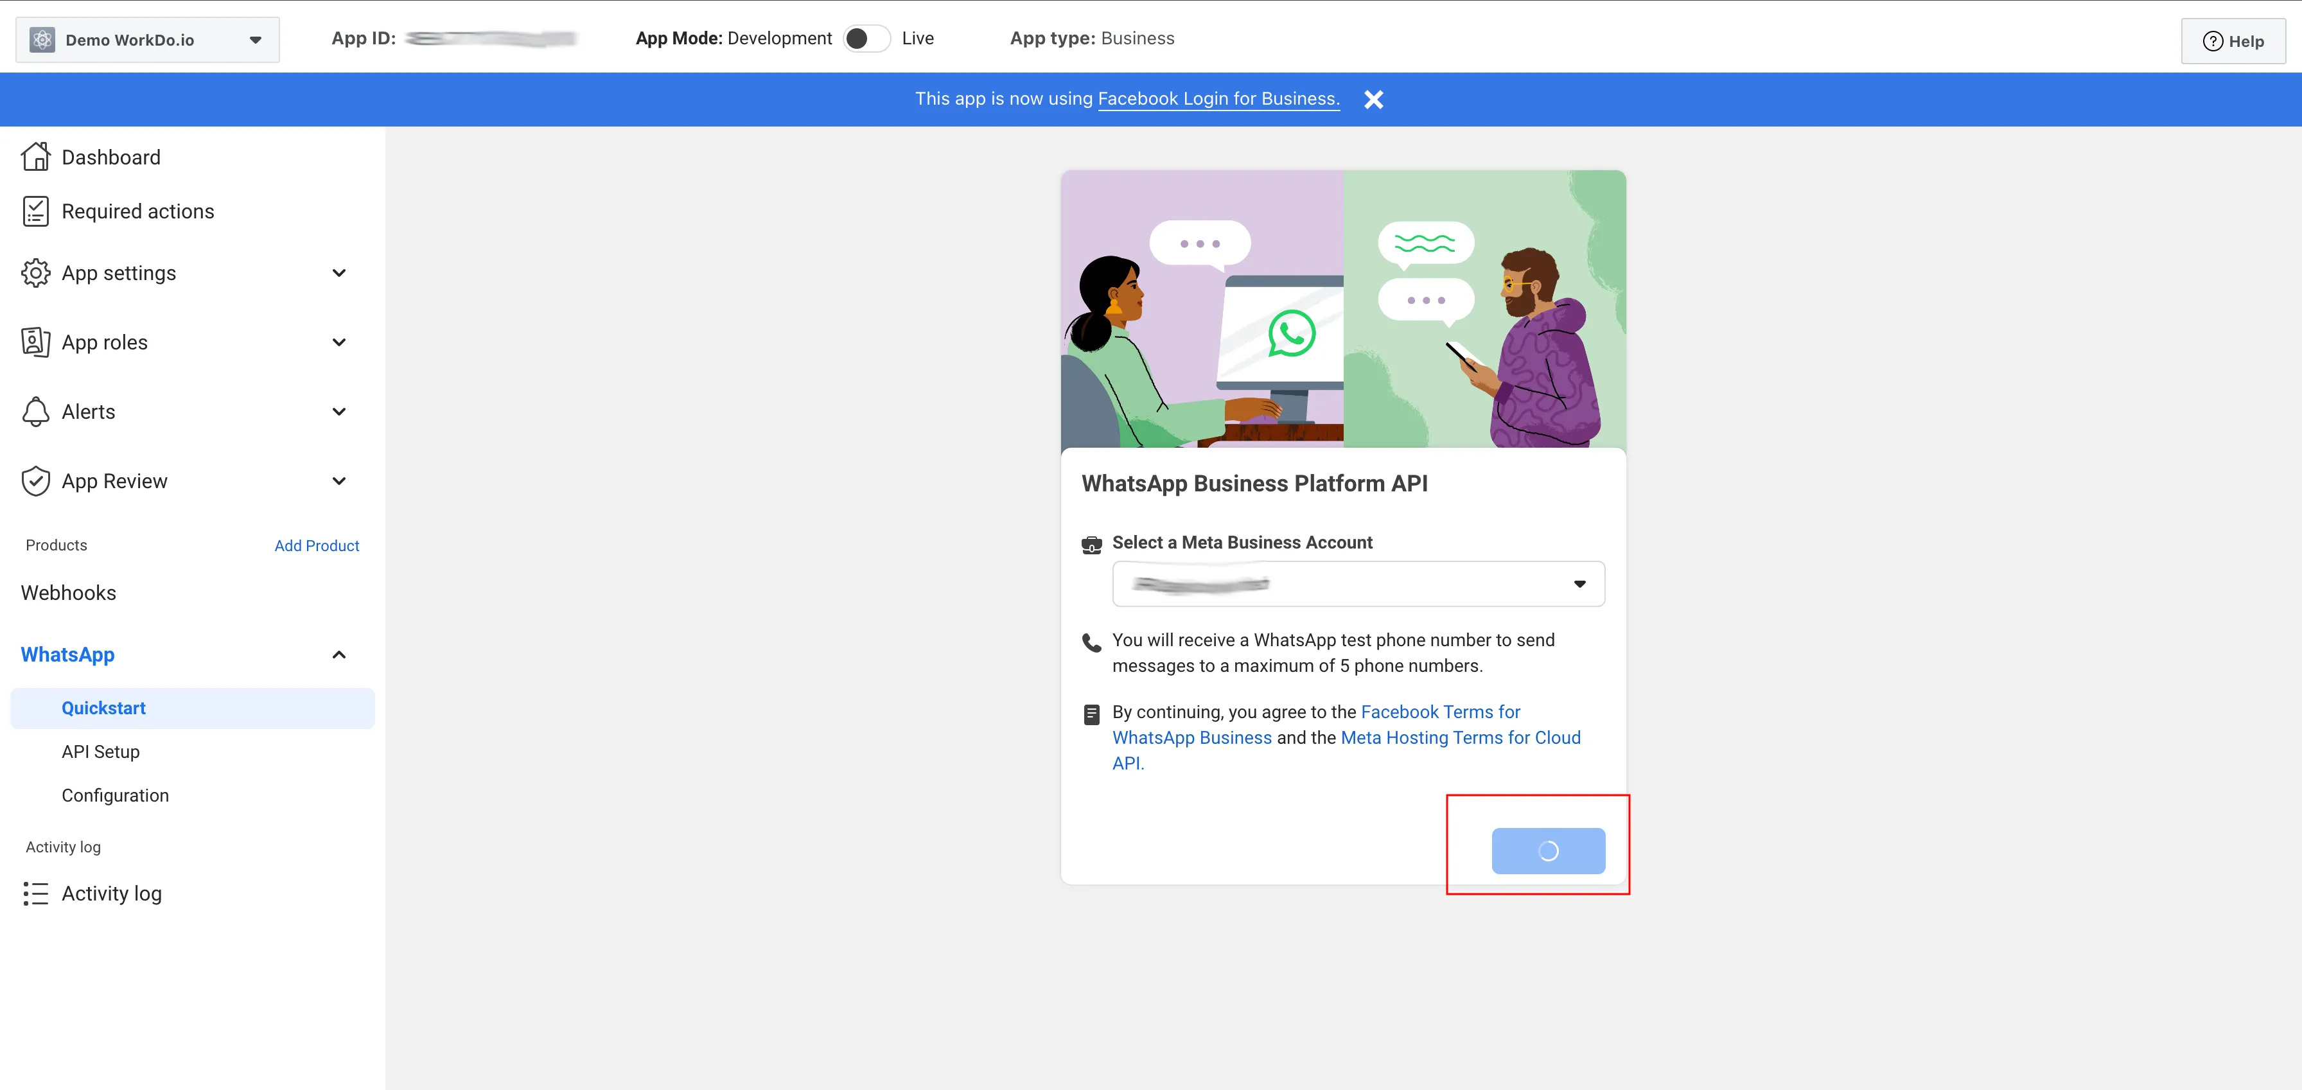Select the Configuration menu item
The height and width of the screenshot is (1090, 2302).
coord(115,795)
